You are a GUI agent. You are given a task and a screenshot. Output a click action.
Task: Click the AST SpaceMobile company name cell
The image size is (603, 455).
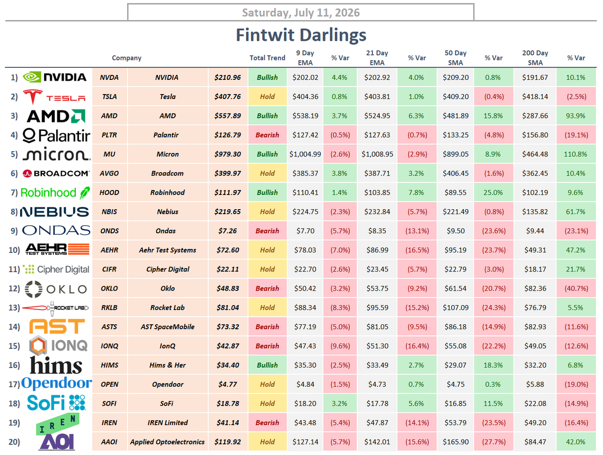168,327
